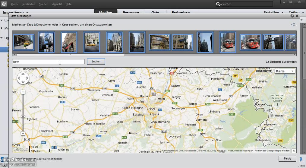This screenshot has width=306, height=168.
Task: Open the Erstellen dropdown
Action: pyautogui.click(x=273, y=12)
